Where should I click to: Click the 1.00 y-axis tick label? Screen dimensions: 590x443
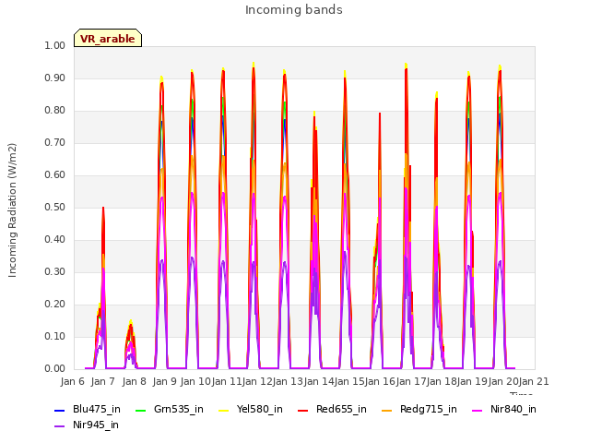click(x=55, y=45)
